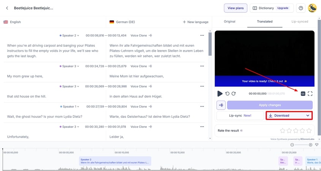
Task: Click waveform icon on the 00:00:30,280 row
Action: 150,127
